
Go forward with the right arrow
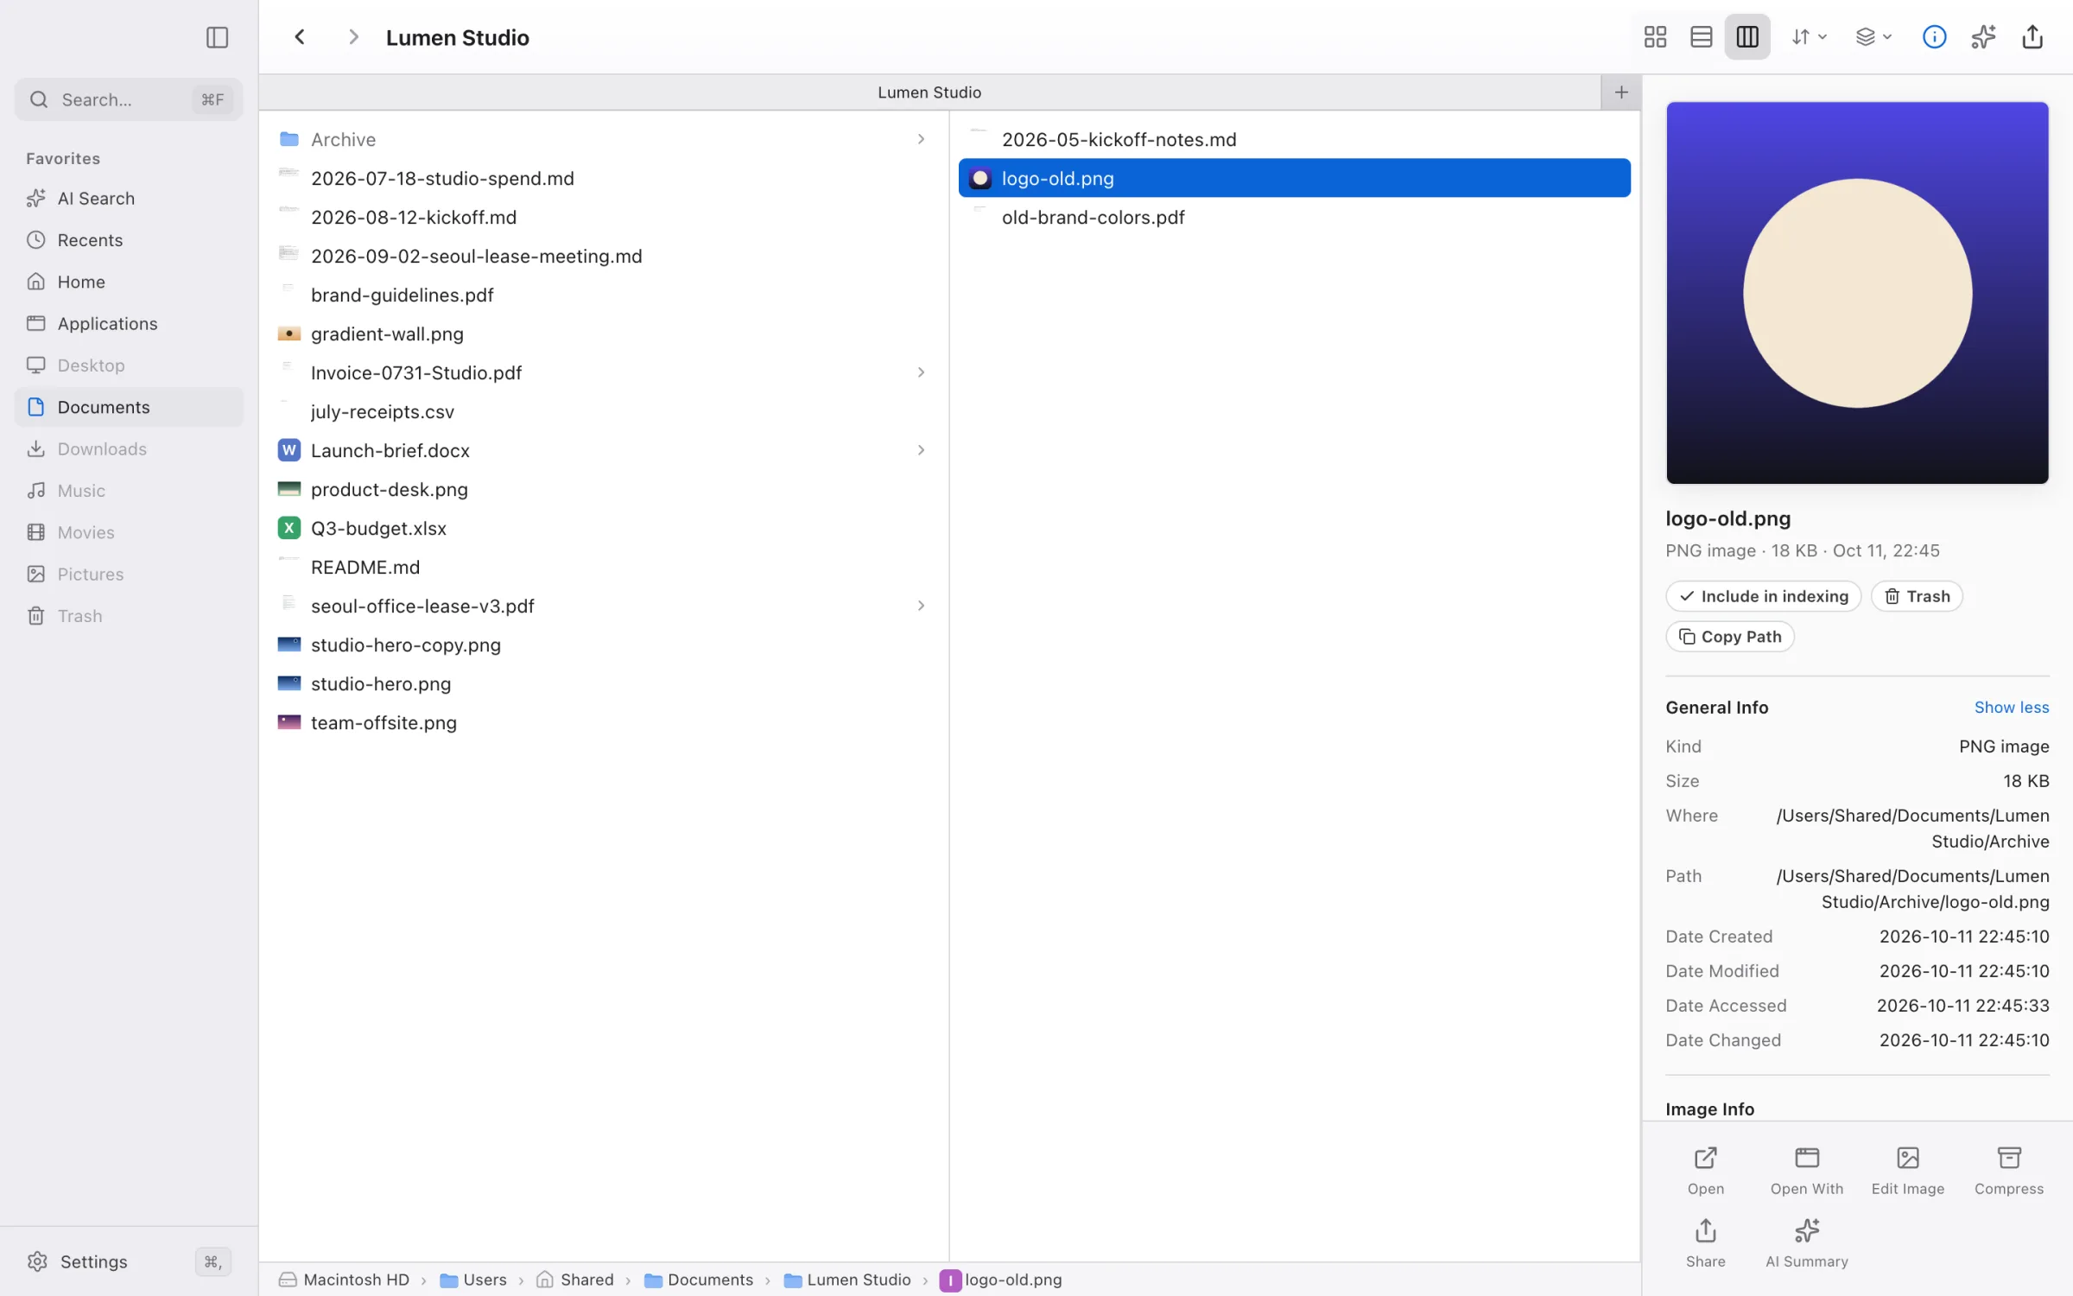tap(352, 37)
